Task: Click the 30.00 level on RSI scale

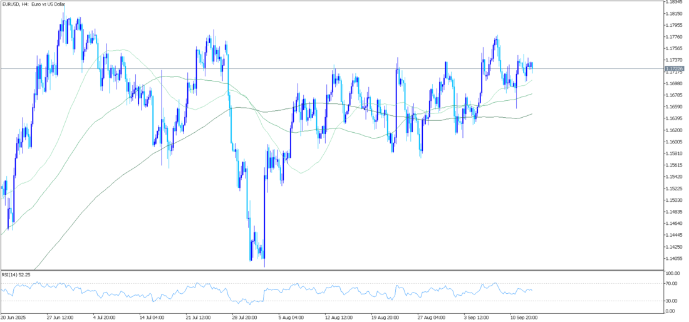Action: coord(672,300)
